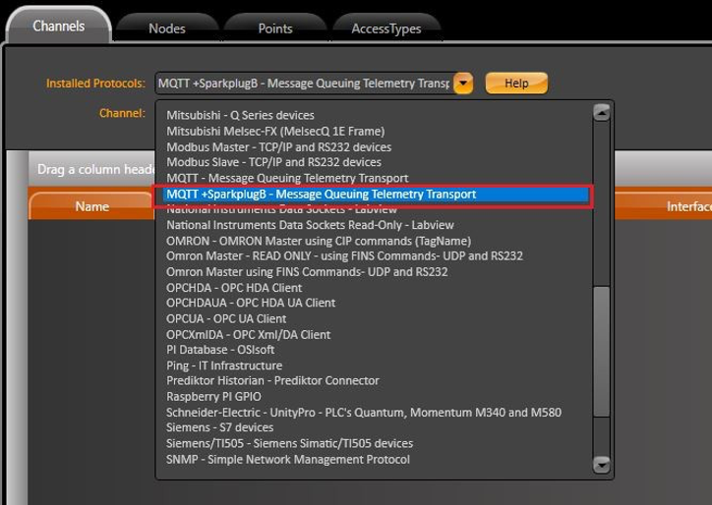712x505 pixels.
Task: Select National Instruments Data Sockets Read-Only - Labview
Action: (310, 225)
